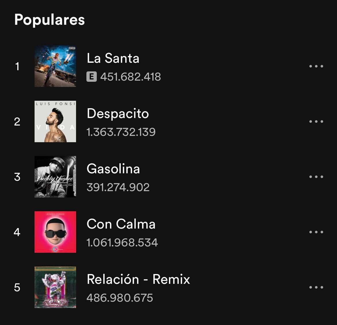Click the pink Con Calma album cover
The width and height of the screenshot is (337, 325).
[x=55, y=232]
